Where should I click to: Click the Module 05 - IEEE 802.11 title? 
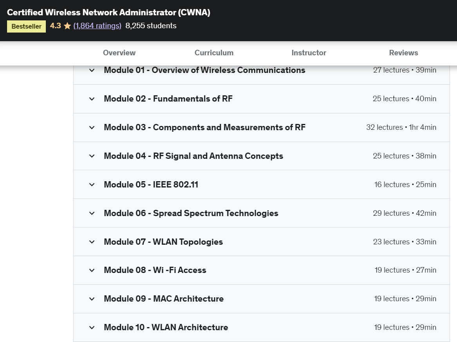pyautogui.click(x=151, y=185)
